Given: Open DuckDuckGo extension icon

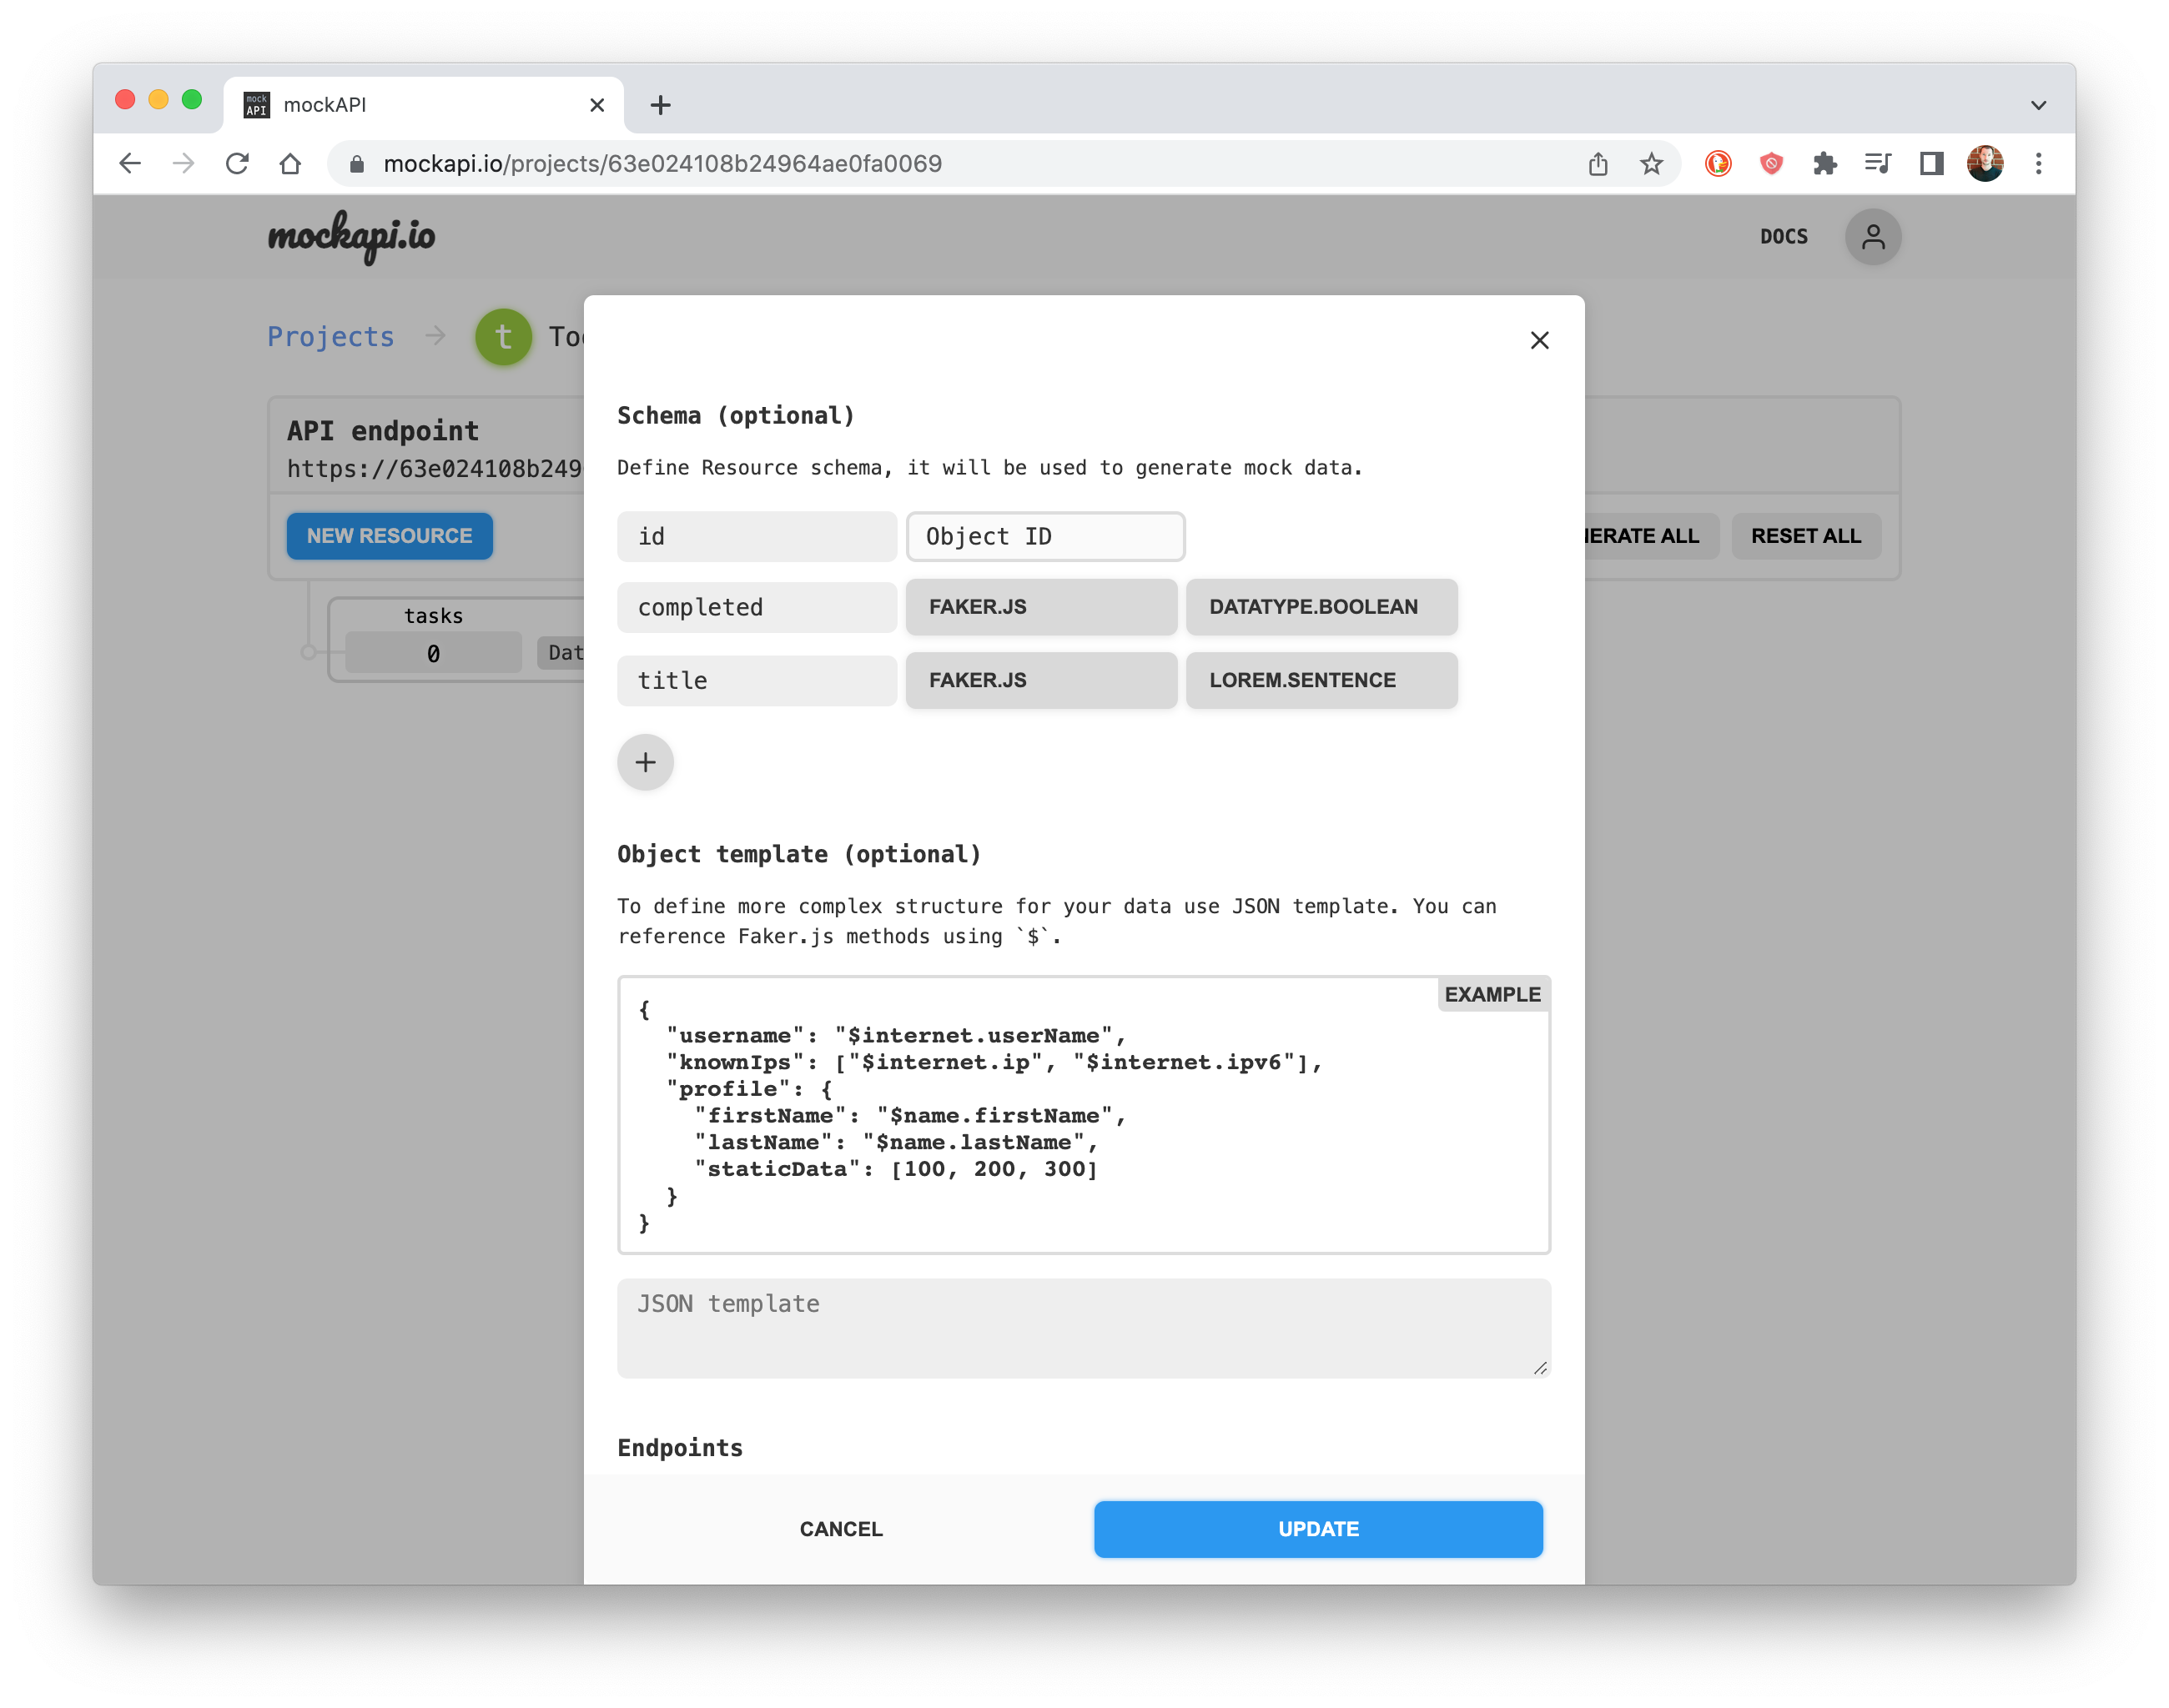Looking at the screenshot, I should click(1718, 163).
